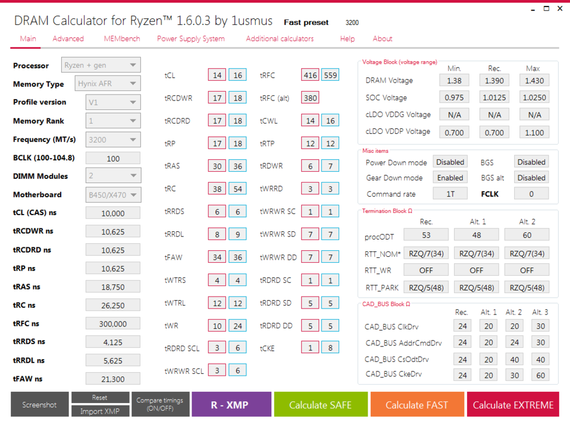Open the Help tab

tap(347, 39)
